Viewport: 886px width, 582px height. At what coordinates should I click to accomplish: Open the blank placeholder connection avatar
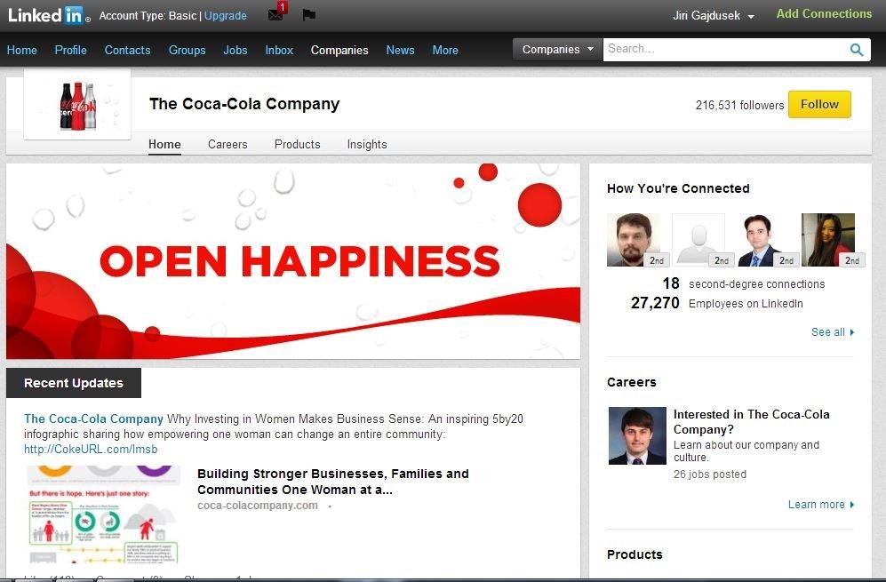pyautogui.click(x=698, y=240)
